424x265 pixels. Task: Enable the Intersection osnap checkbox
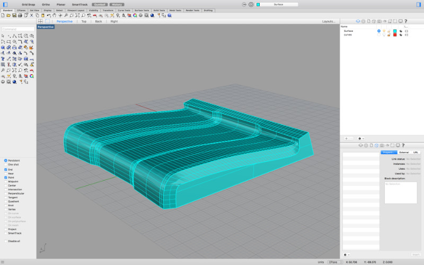pyautogui.click(x=6, y=190)
